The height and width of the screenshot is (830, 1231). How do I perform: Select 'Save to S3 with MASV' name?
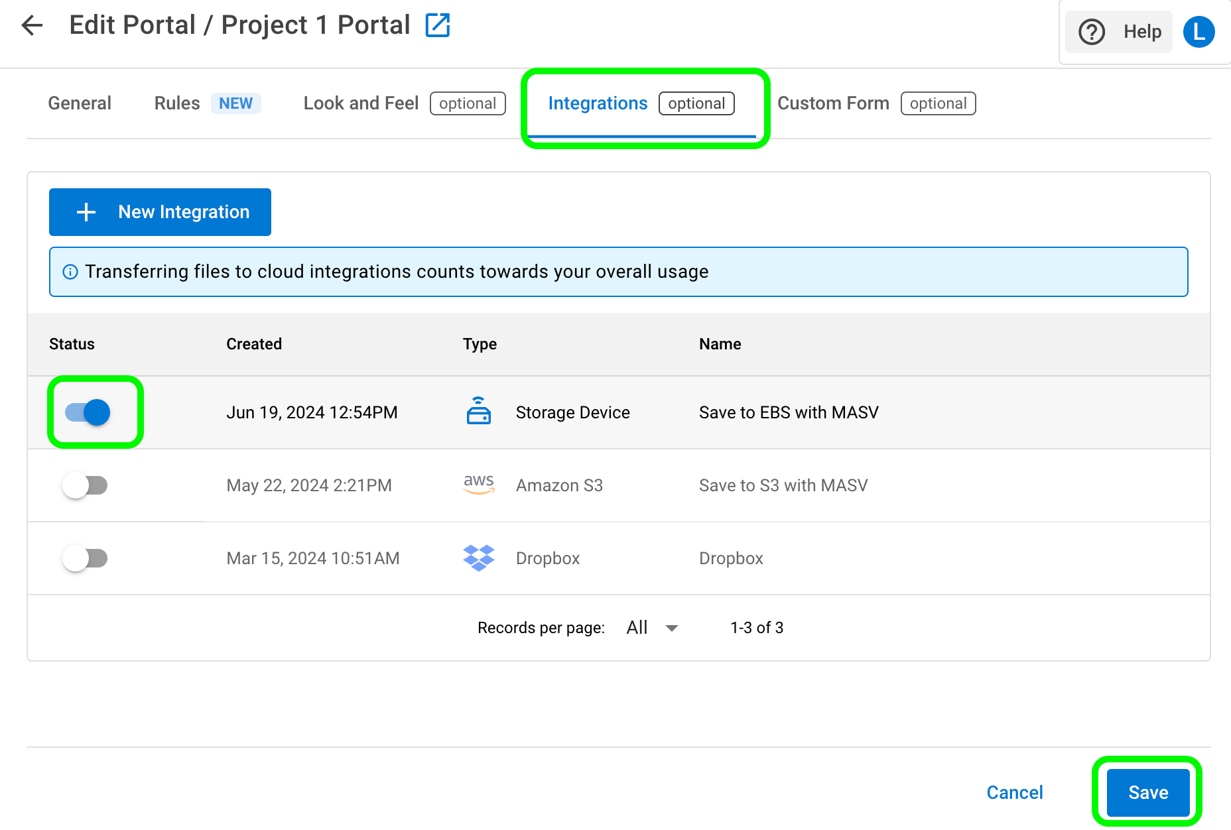[x=783, y=485]
